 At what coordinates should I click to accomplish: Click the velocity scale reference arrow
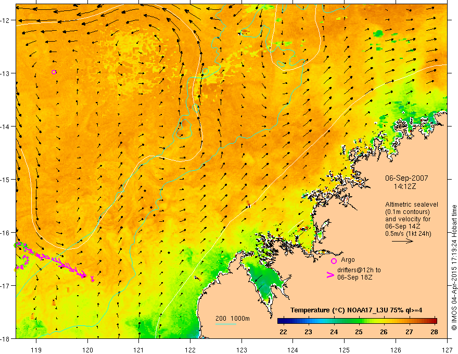(402, 241)
